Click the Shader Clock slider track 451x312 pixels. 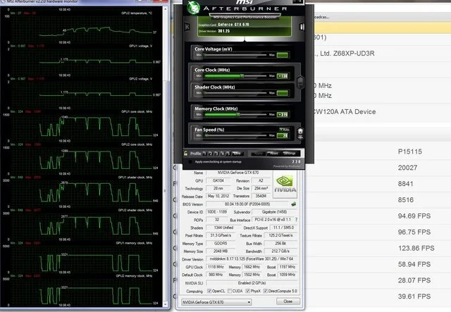(x=235, y=93)
